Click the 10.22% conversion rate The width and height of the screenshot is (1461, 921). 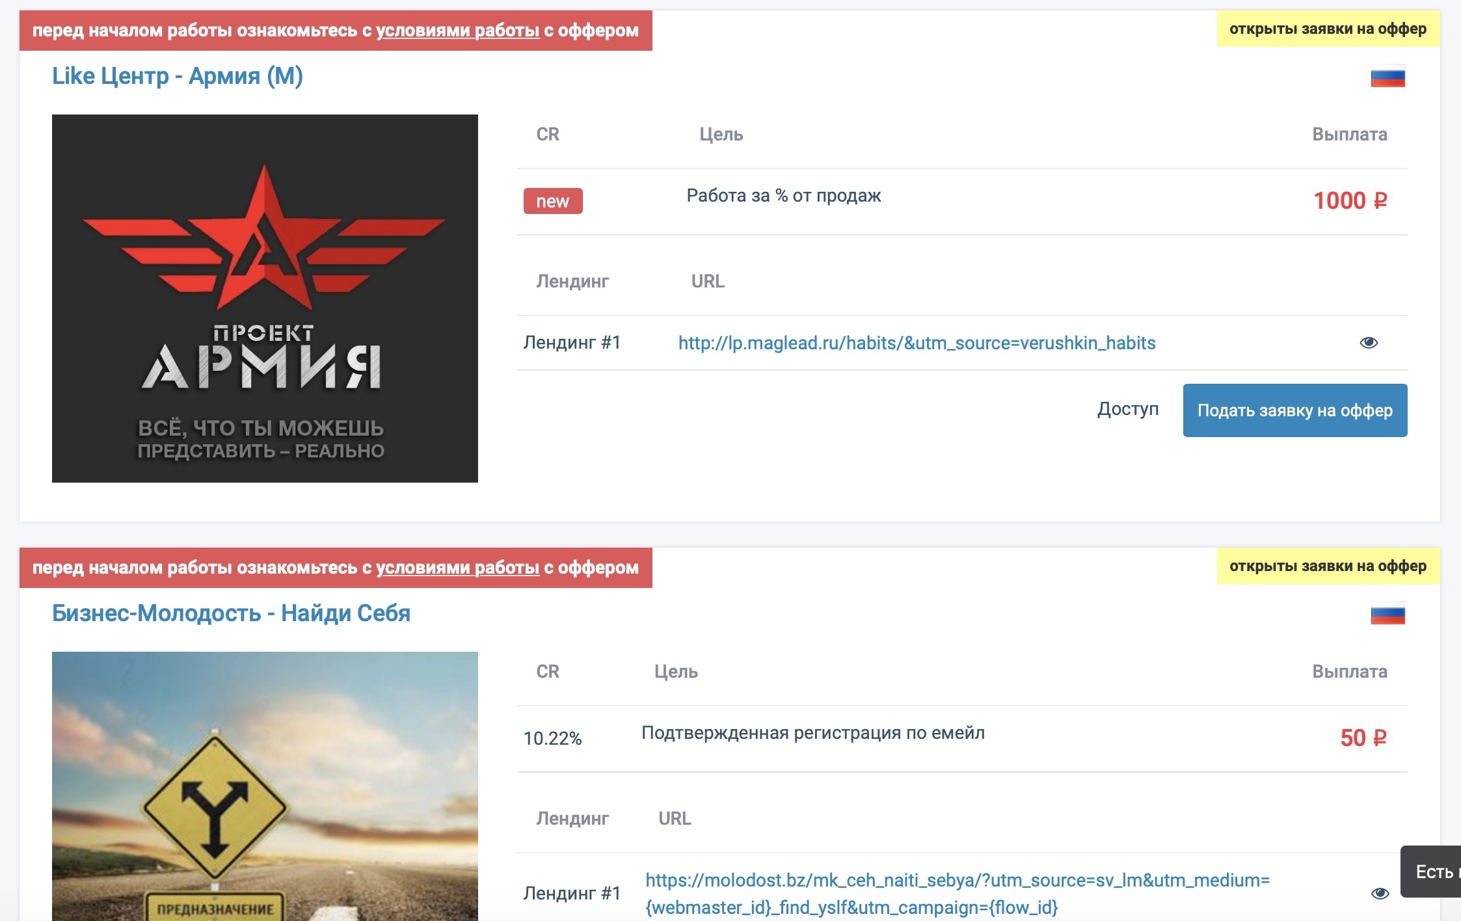tap(552, 739)
